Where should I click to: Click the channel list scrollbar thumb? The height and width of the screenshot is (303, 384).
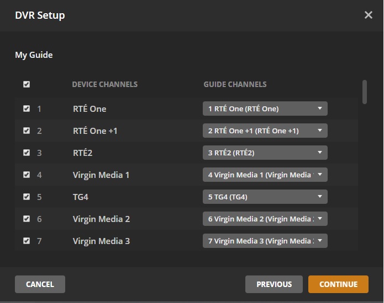[365, 92]
